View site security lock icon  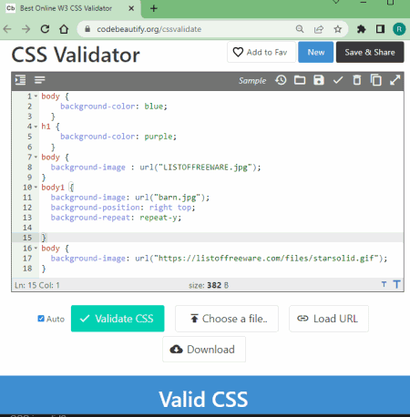(x=87, y=29)
